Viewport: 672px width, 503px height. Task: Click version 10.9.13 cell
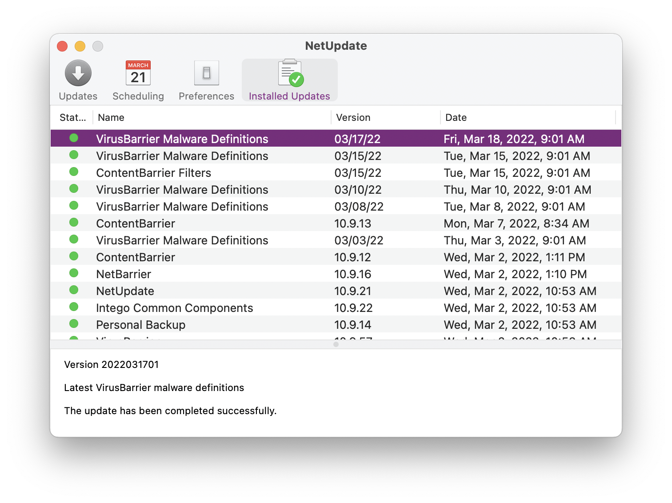pos(353,224)
